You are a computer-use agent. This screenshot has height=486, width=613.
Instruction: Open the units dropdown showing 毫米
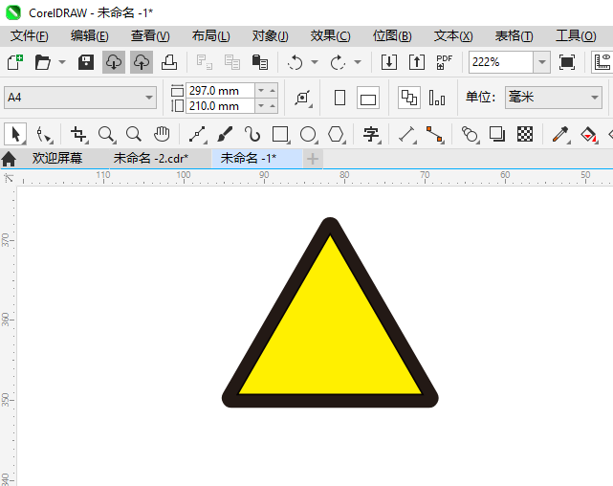[x=554, y=98]
